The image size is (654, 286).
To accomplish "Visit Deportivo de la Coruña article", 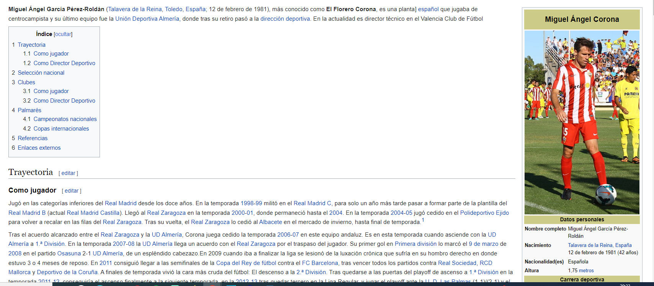I will point(67,272).
